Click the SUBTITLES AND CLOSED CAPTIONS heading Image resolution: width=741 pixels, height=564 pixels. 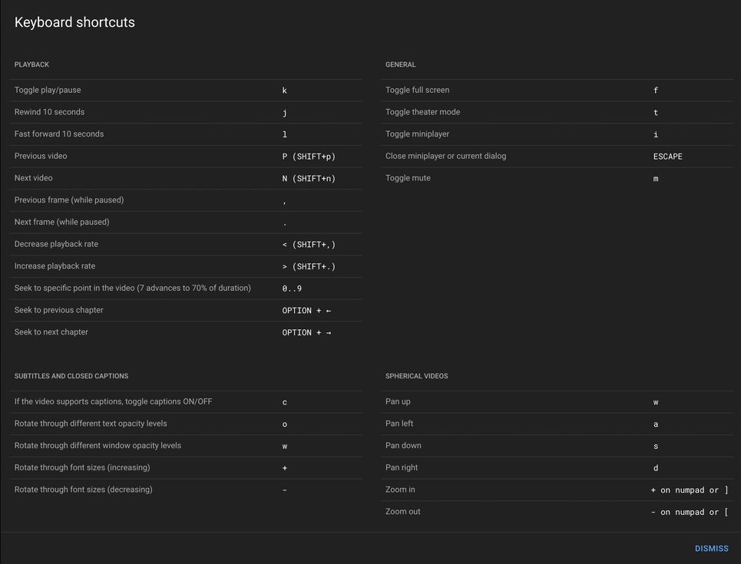[x=71, y=376]
